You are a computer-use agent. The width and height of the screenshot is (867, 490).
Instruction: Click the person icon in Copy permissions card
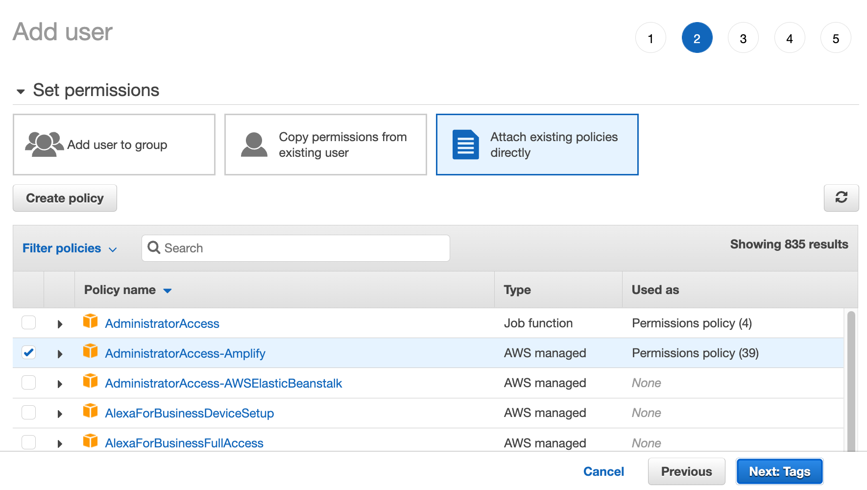254,145
